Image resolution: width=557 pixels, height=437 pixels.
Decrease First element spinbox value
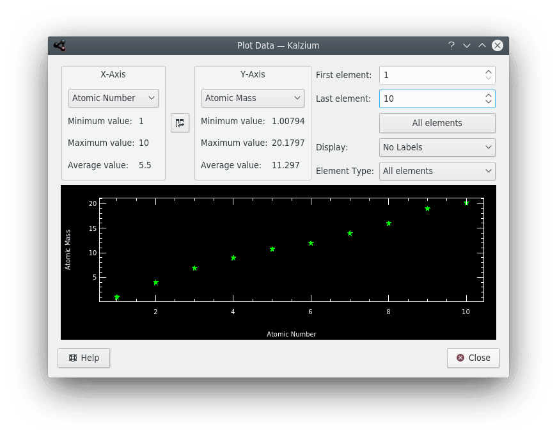click(489, 78)
